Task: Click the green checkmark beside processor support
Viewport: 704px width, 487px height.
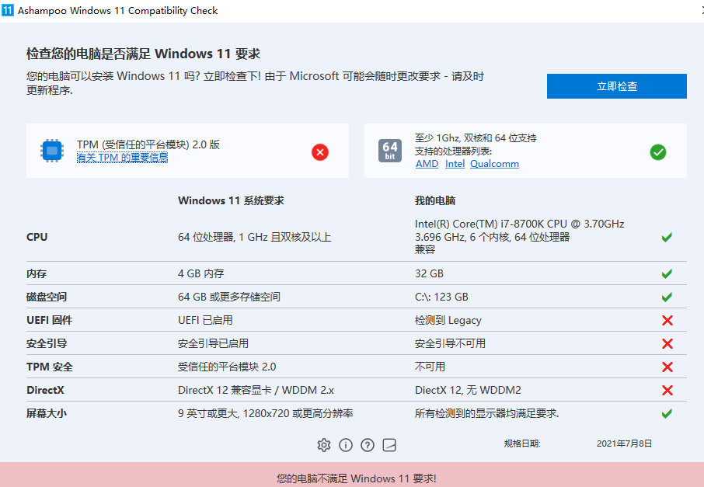Action: pyautogui.click(x=657, y=152)
